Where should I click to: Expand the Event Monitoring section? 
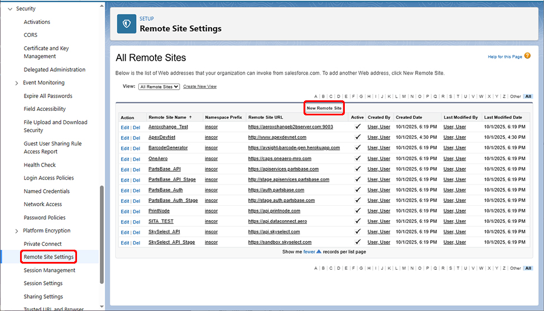click(17, 83)
